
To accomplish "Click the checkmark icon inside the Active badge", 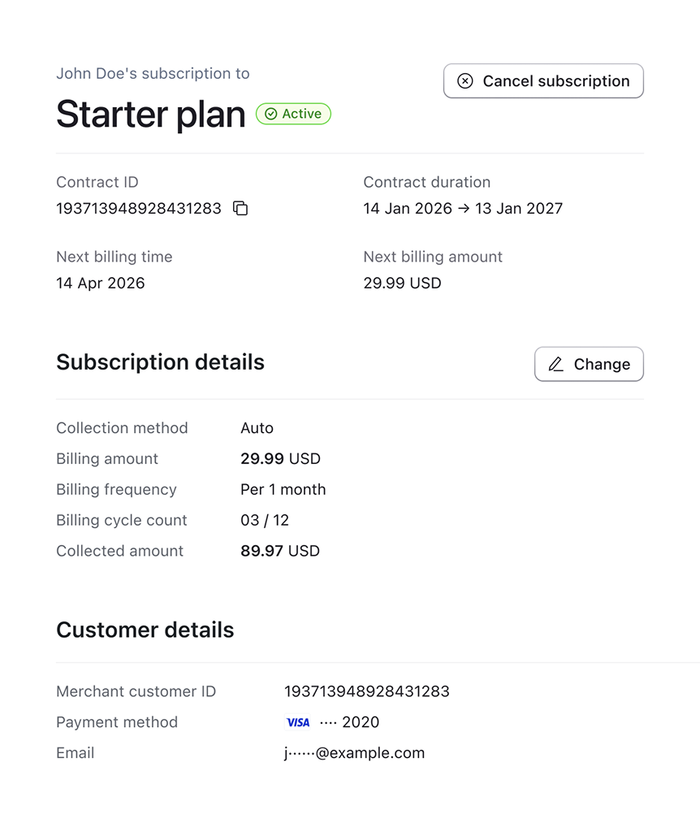I will coord(269,114).
